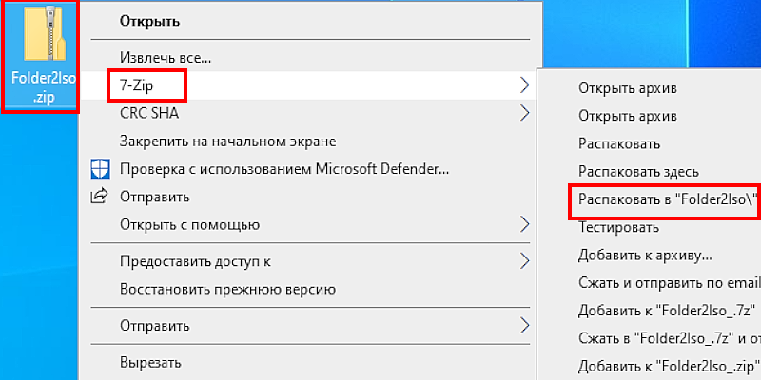Expand the Предоставить доступ к submenu arrow
Viewport: 761px width, 380px height.
point(524,261)
